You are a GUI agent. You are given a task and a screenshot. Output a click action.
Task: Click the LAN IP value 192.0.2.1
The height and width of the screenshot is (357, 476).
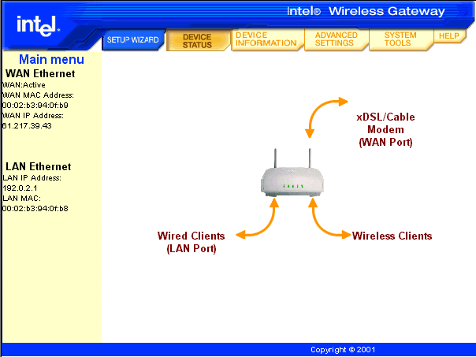click(20, 188)
